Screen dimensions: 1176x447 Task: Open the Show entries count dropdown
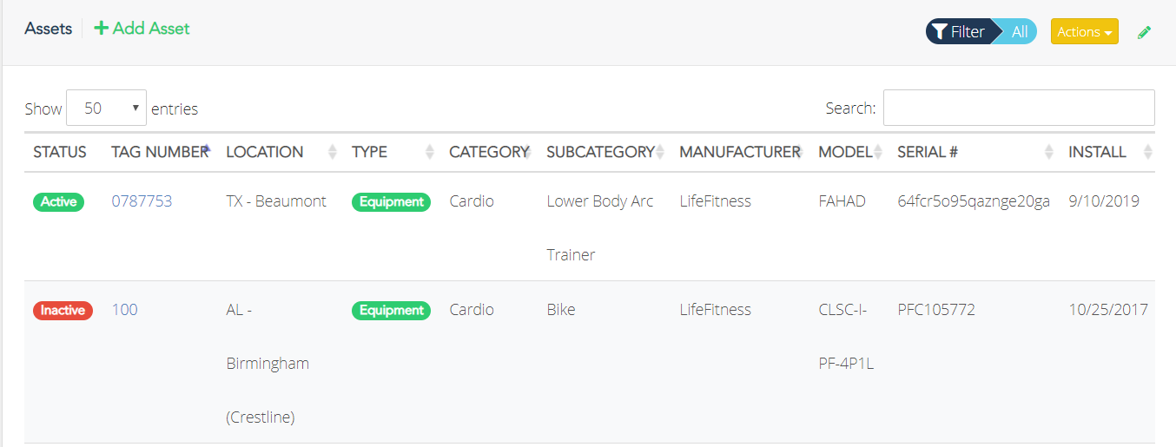(x=106, y=108)
